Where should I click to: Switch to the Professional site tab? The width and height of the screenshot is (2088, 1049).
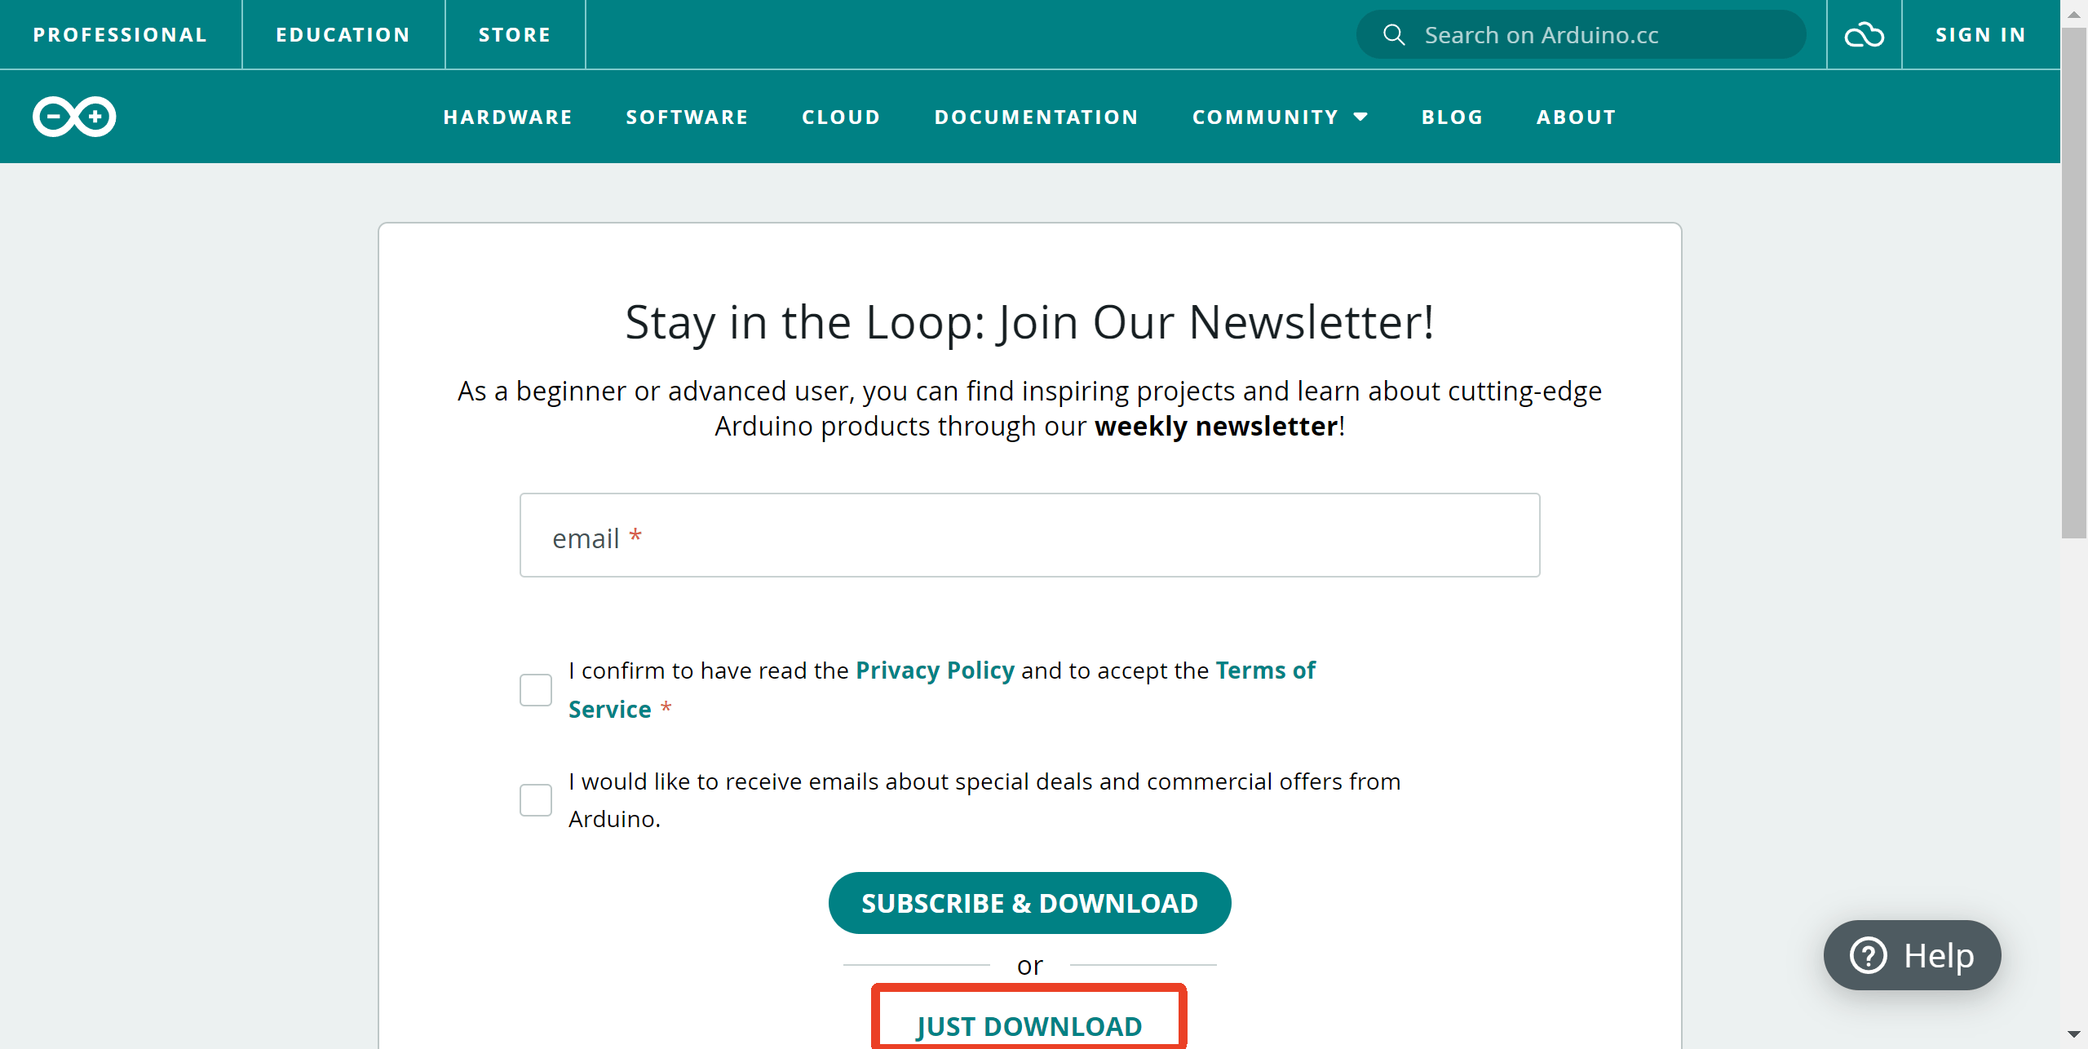click(x=120, y=35)
